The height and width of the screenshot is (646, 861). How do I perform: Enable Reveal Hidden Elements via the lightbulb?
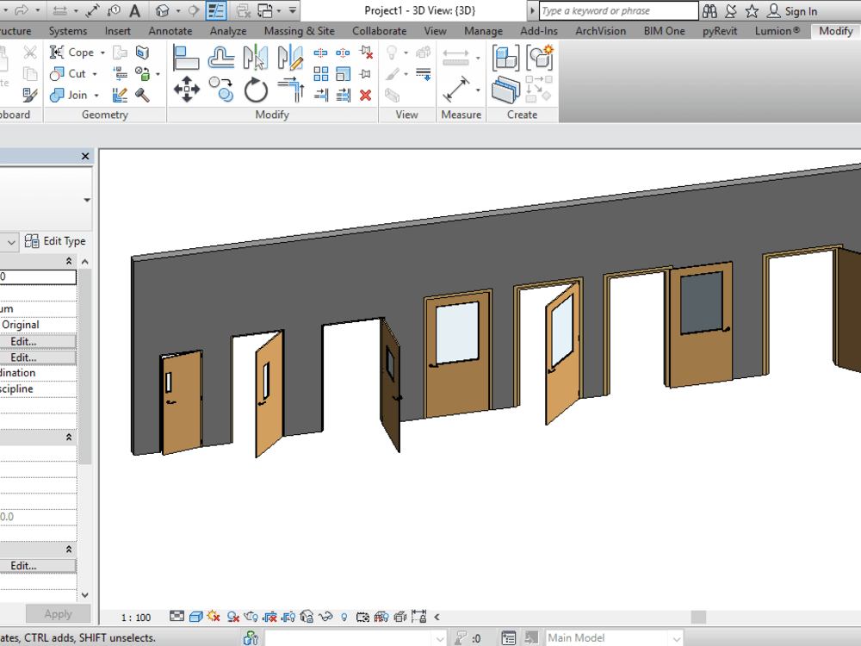344,617
